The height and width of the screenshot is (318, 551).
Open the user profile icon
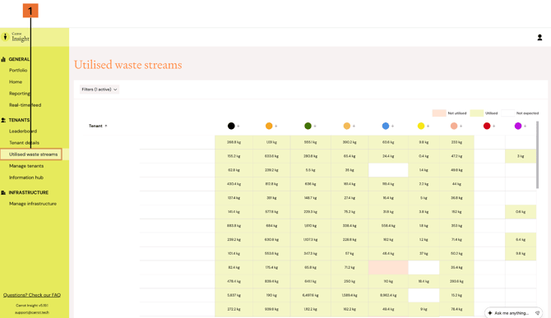pos(539,37)
